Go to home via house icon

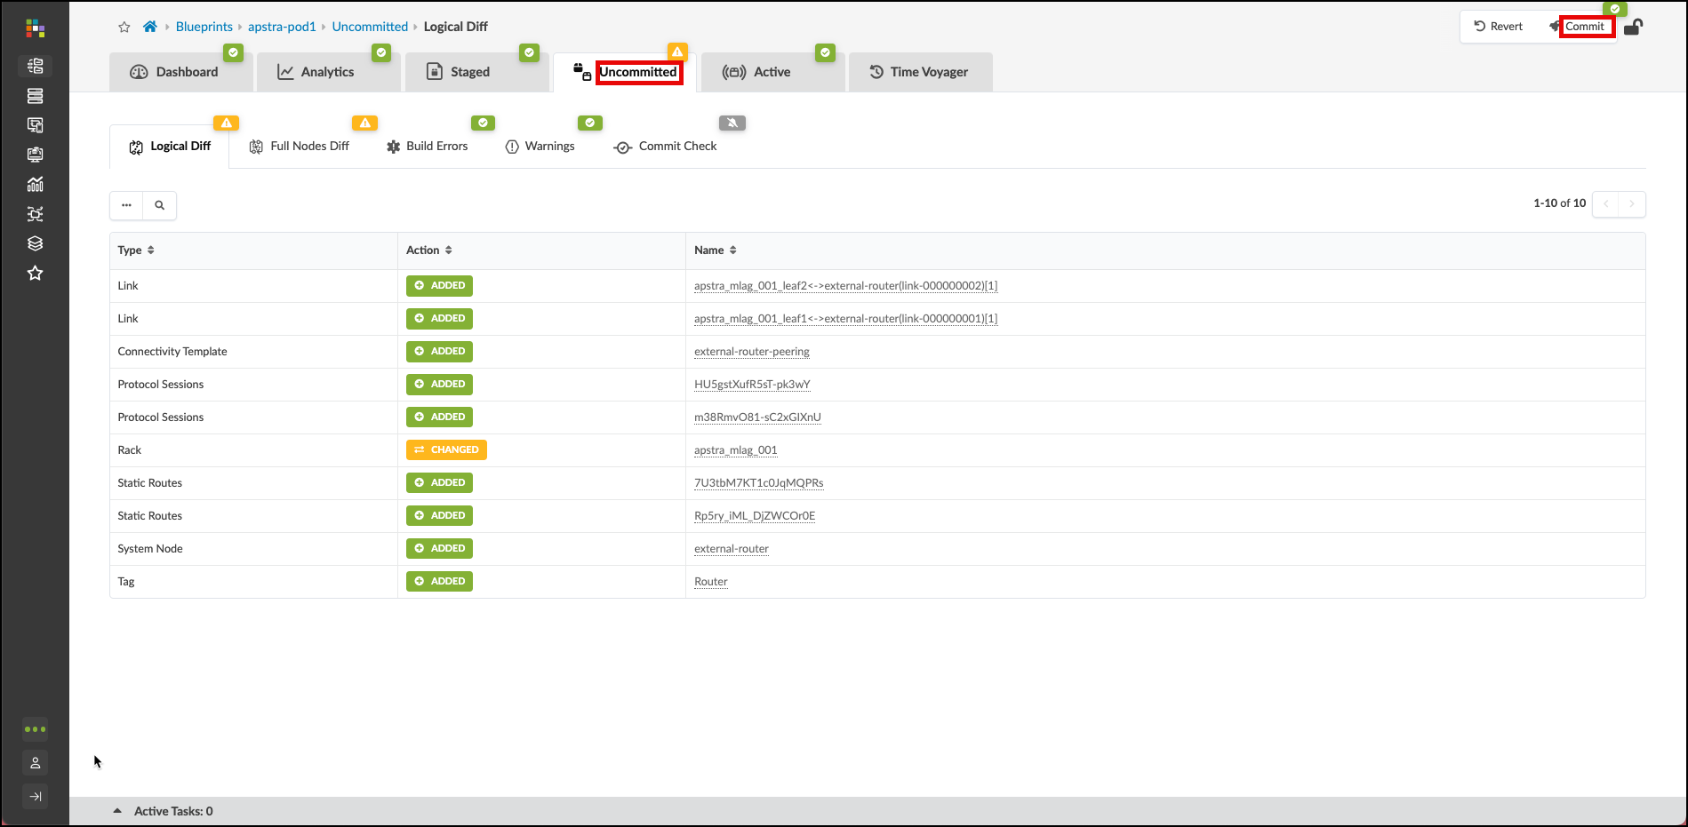tap(150, 27)
